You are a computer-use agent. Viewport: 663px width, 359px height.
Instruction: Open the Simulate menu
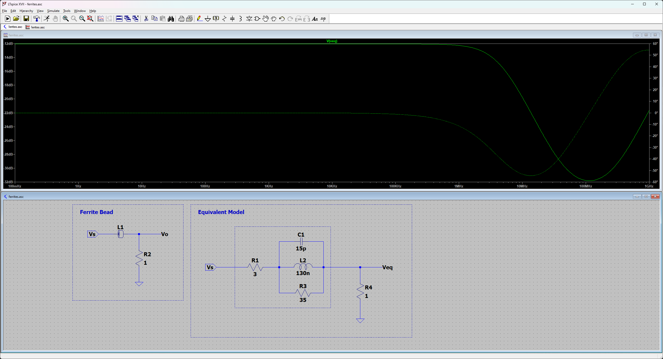pos(53,11)
